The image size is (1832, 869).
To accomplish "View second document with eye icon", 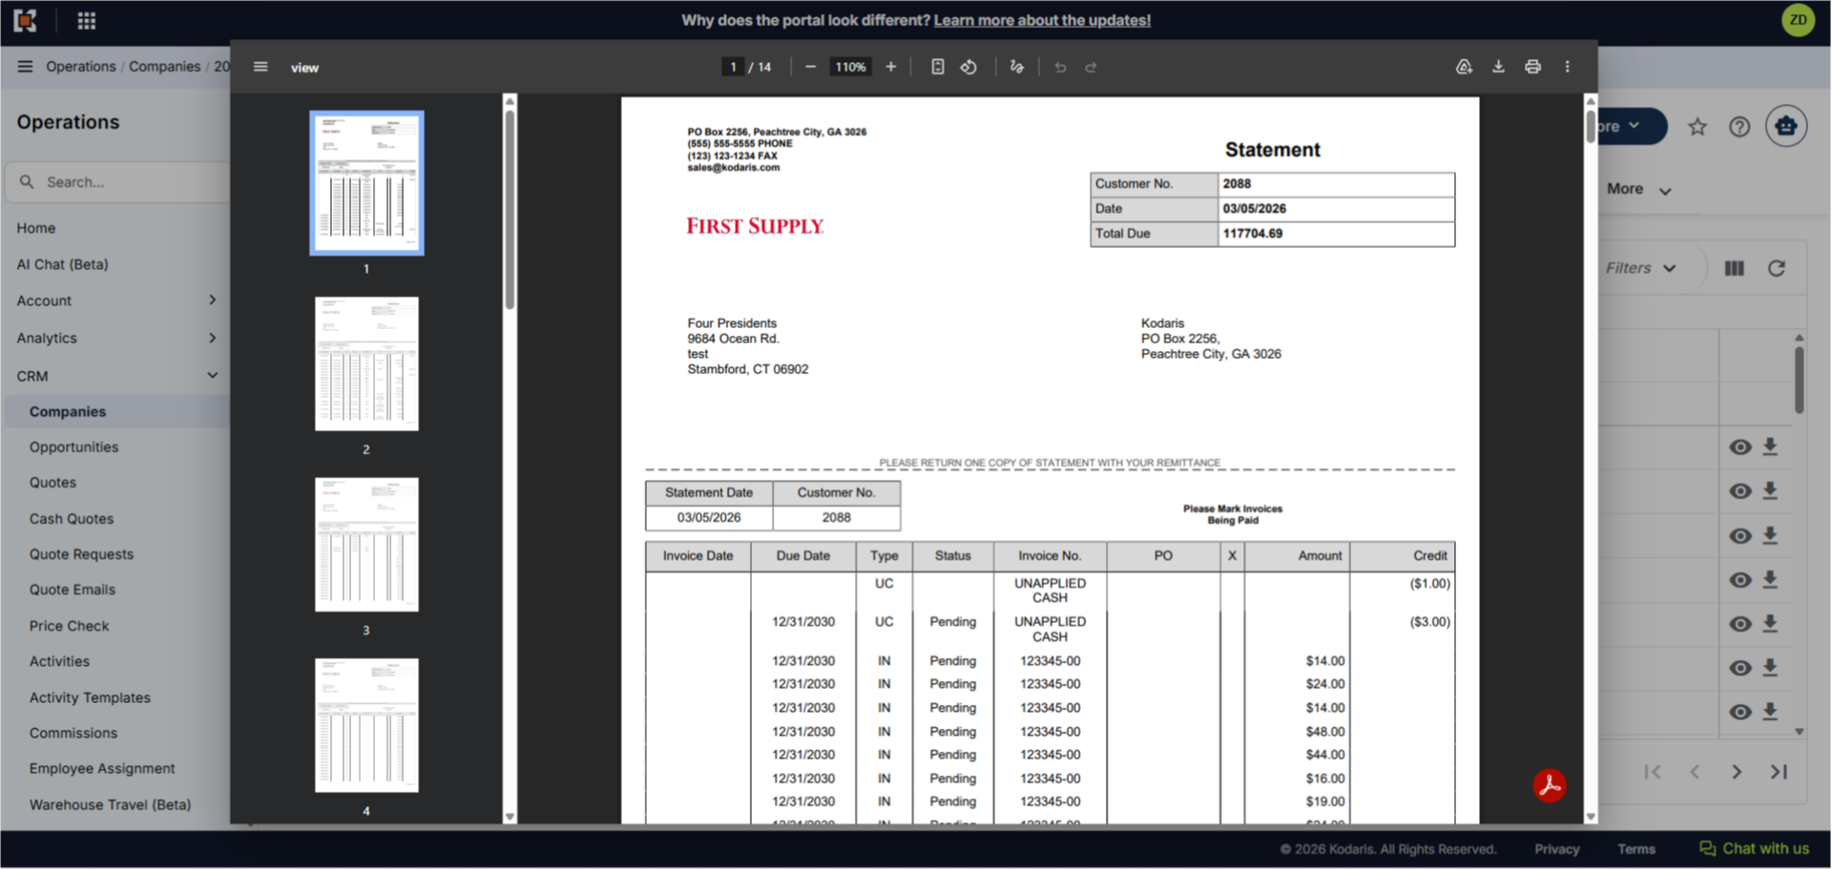I will click(1740, 491).
